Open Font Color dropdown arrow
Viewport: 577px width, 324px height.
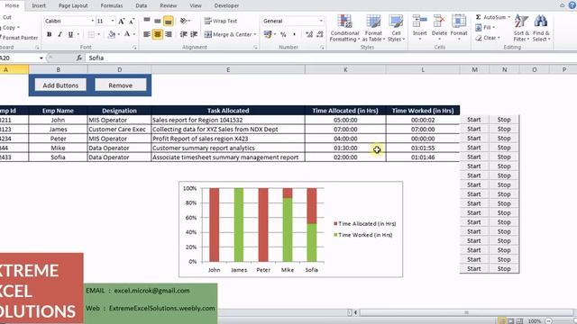134,34
